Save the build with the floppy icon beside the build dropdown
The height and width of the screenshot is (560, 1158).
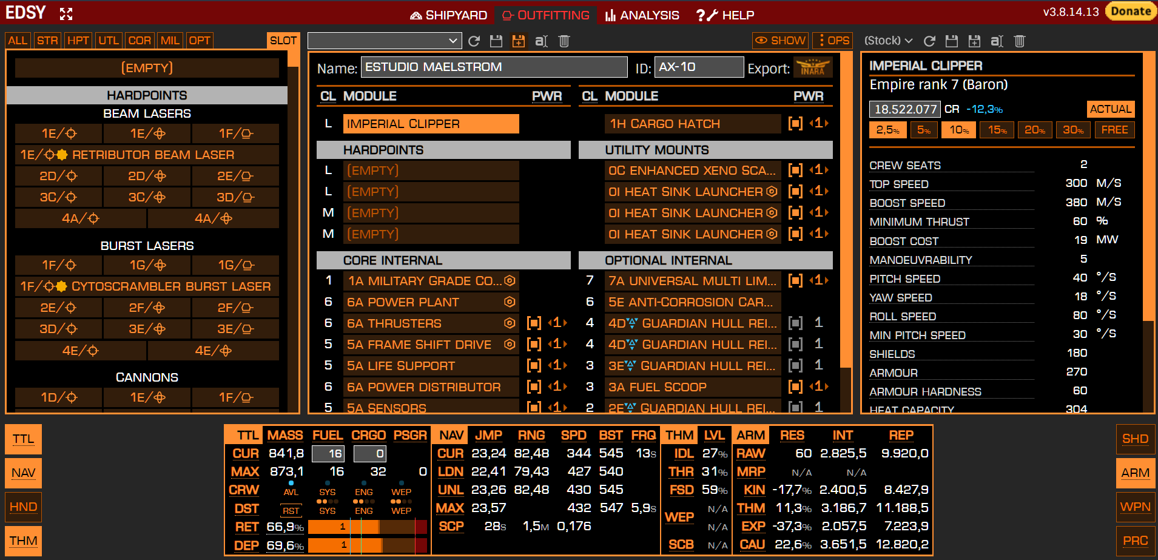click(x=496, y=41)
